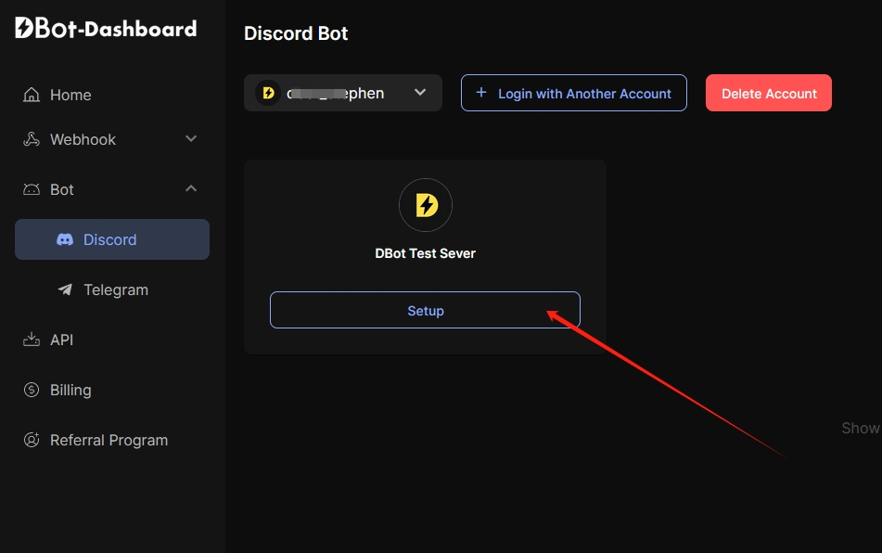882x553 pixels.
Task: Click Setup for DBot Test Sever
Action: 426,310
